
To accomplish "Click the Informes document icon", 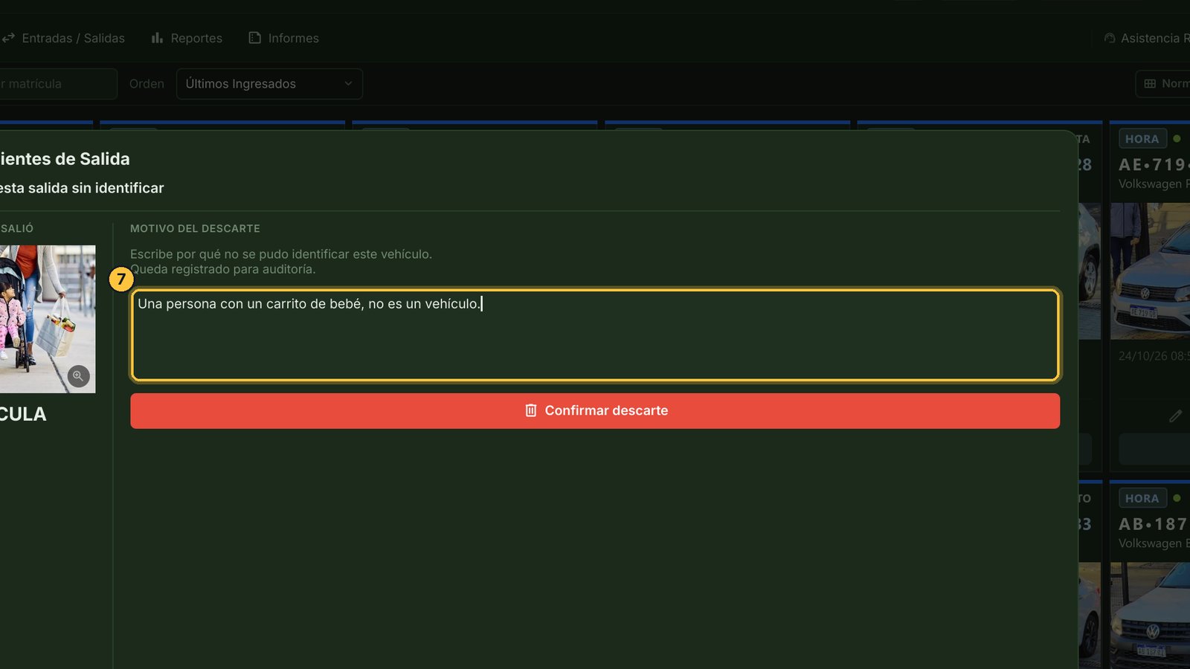I will coord(255,38).
